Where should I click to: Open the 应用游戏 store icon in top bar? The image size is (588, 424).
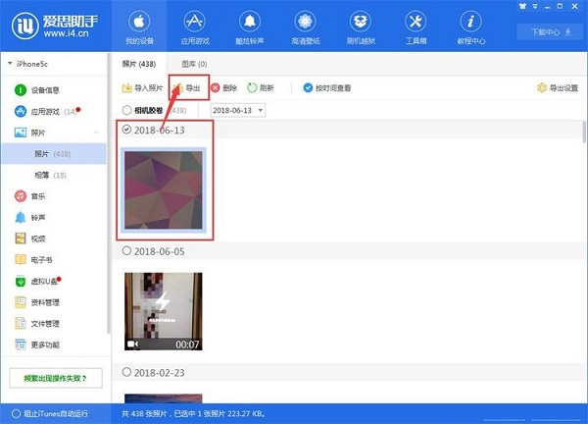coord(195,27)
